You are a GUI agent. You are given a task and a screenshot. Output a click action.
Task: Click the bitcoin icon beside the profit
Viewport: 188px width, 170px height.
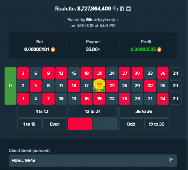click(x=159, y=49)
